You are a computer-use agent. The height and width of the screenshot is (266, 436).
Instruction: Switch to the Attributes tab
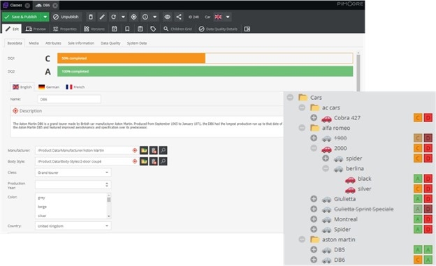53,43
